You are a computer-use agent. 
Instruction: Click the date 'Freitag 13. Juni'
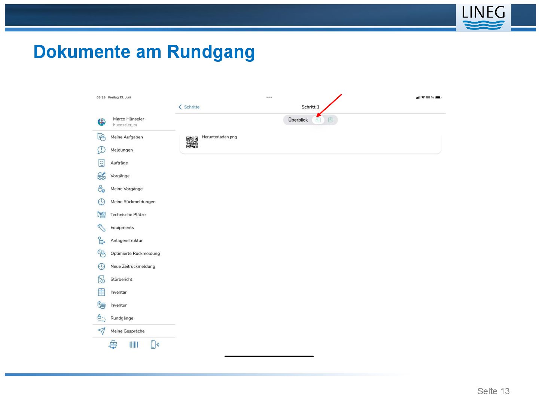pyautogui.click(x=120, y=97)
